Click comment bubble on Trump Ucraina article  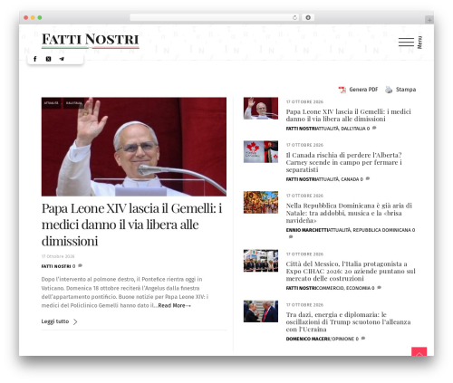[x=363, y=339]
